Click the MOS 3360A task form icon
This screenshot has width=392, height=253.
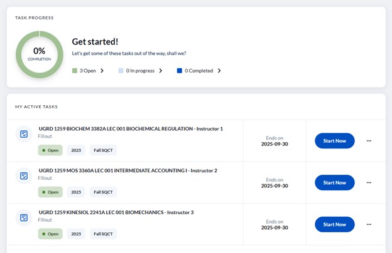click(24, 176)
